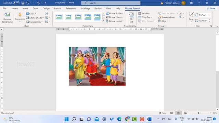
Task: Click the shape height field 7.57 cm
Action: point(203,15)
